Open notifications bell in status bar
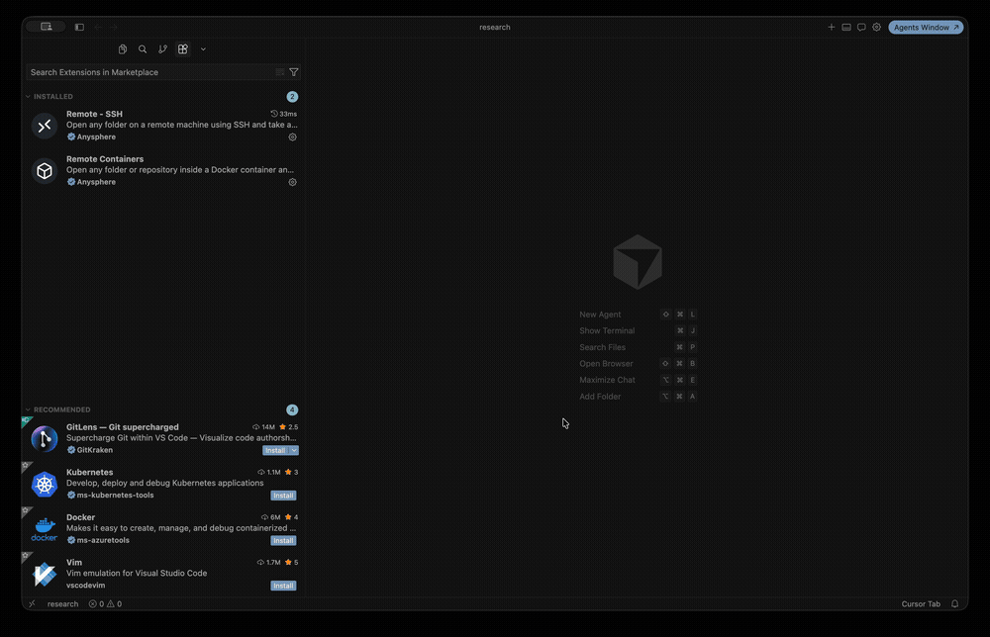The width and height of the screenshot is (990, 637). (954, 604)
